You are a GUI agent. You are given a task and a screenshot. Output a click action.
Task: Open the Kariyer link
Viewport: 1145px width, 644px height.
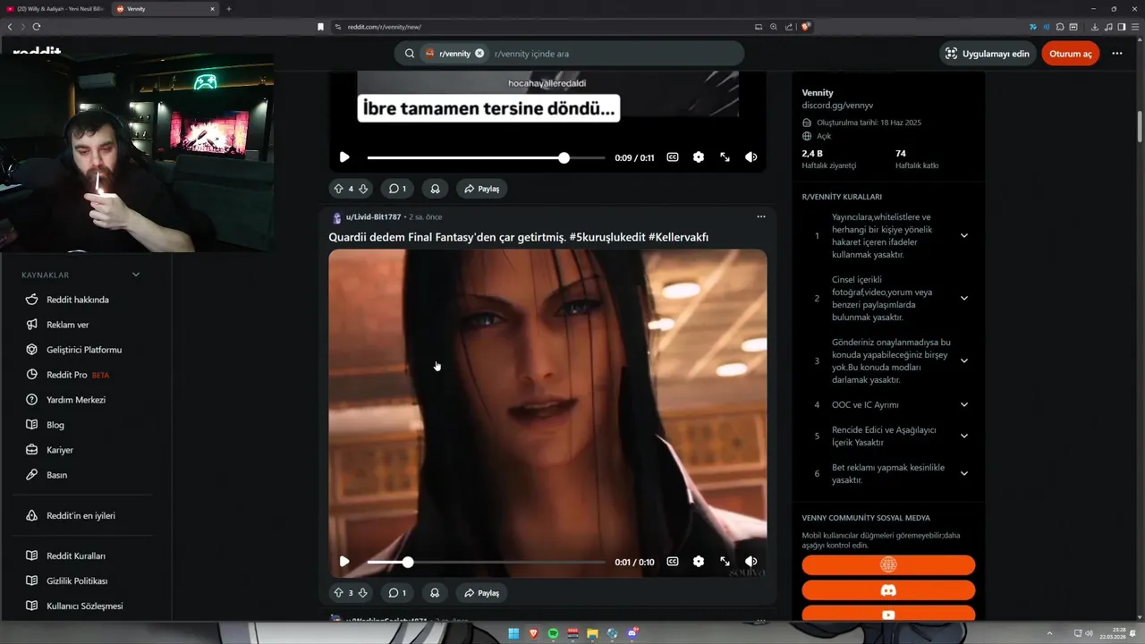60,450
